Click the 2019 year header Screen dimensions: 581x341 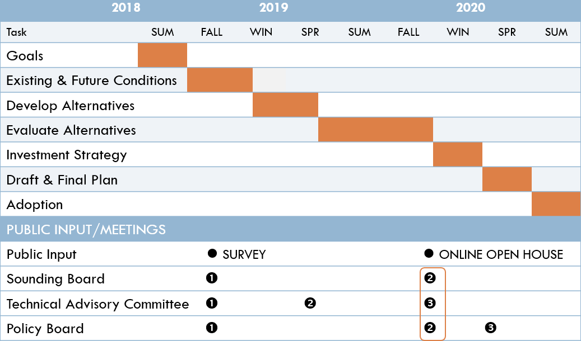click(x=273, y=8)
